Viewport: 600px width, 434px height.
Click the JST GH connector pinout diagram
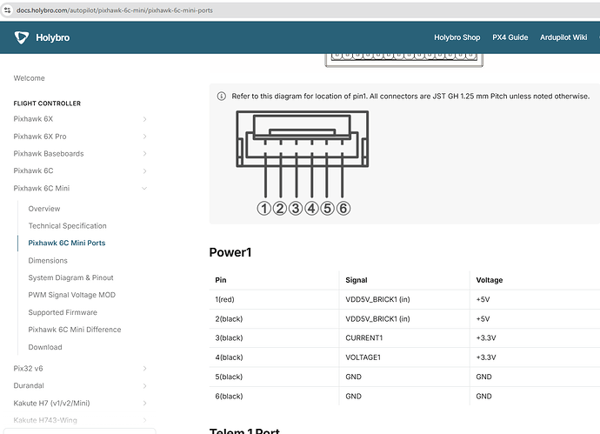tap(303, 163)
